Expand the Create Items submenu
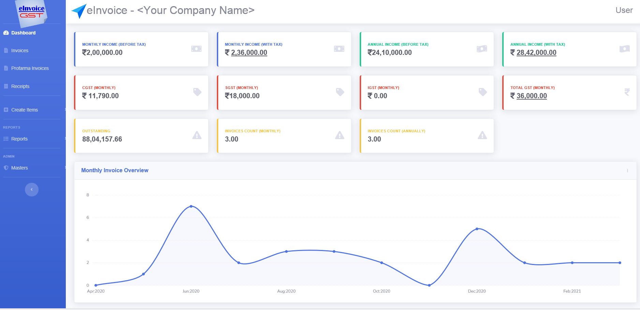 [x=25, y=110]
